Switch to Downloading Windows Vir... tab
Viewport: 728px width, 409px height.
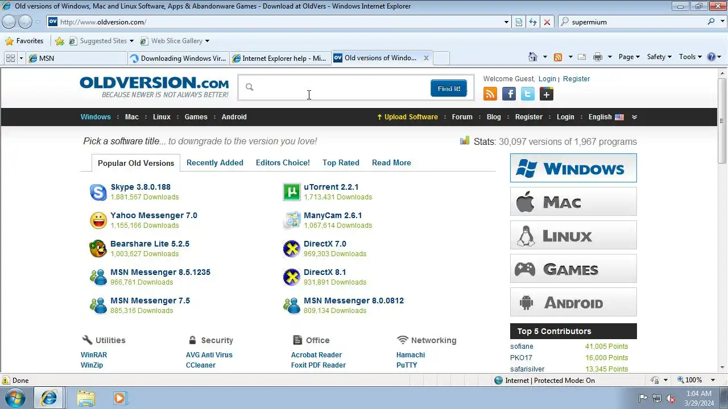[x=177, y=58]
